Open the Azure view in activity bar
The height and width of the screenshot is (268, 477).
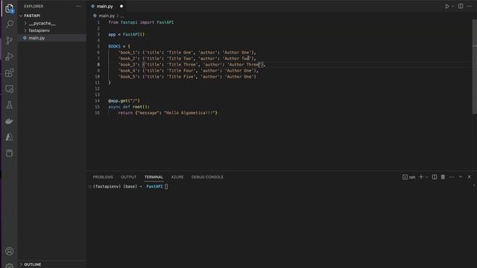tap(10, 137)
